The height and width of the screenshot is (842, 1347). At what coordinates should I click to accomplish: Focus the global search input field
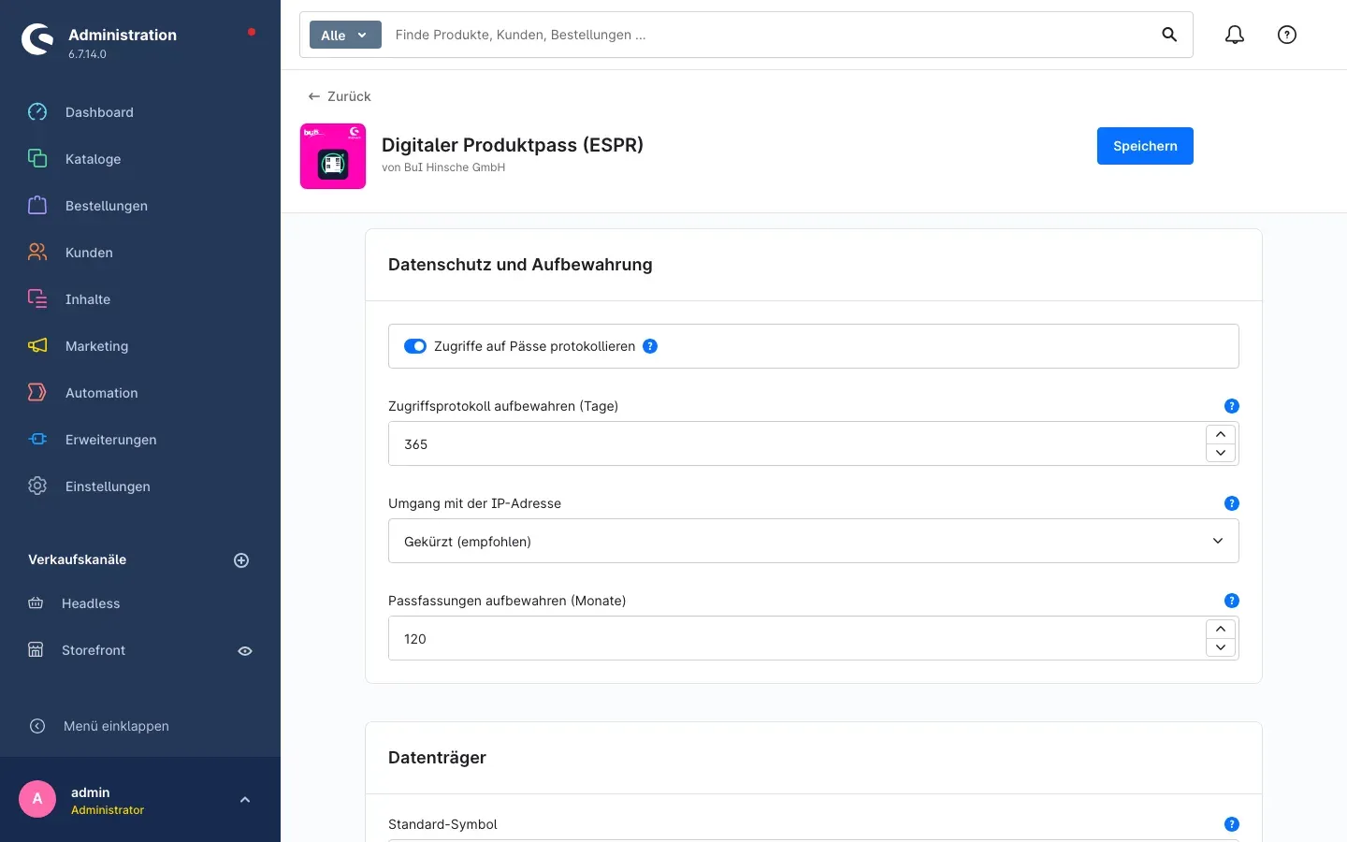tap(767, 35)
